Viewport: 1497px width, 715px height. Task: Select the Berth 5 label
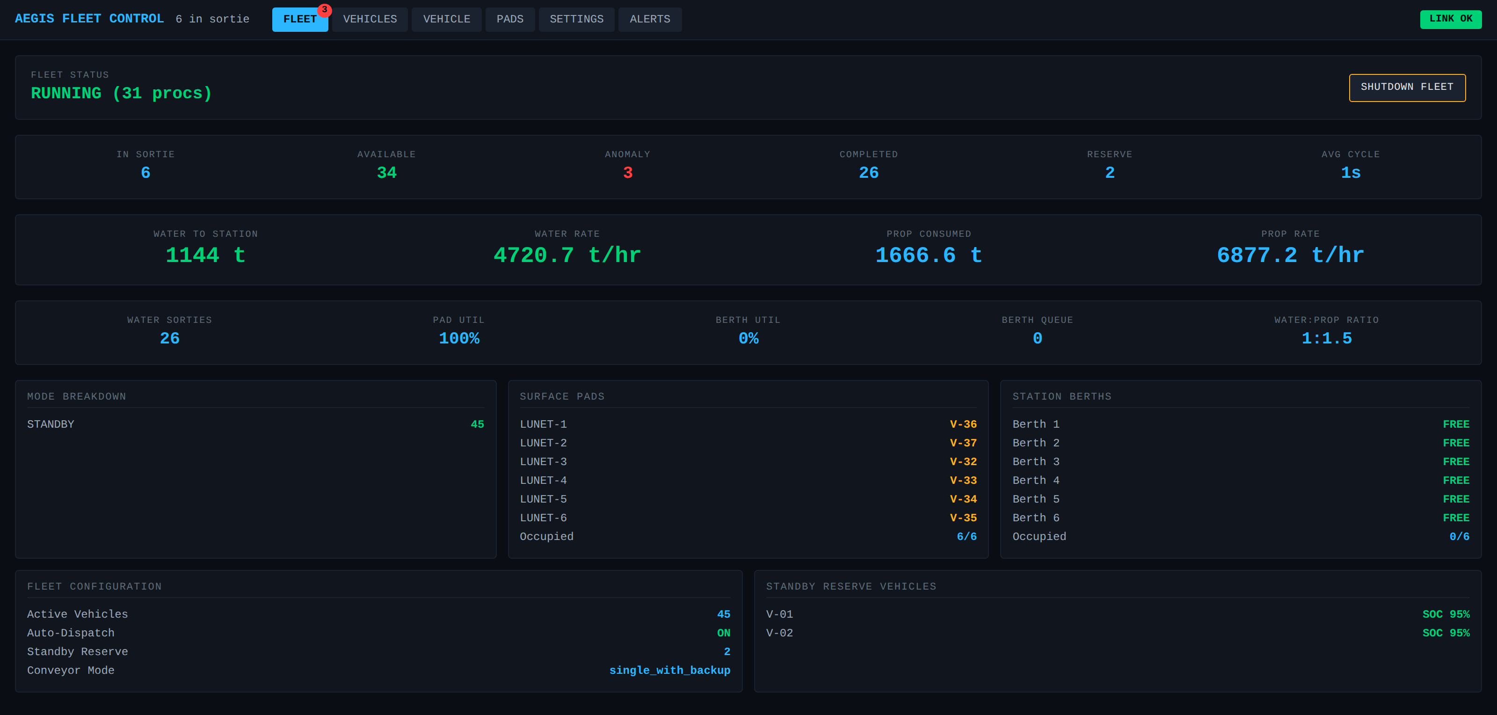(1036, 499)
